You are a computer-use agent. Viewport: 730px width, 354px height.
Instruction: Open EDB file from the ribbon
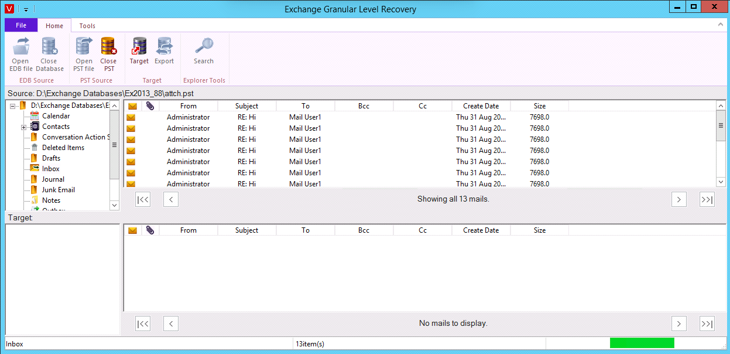click(x=20, y=55)
